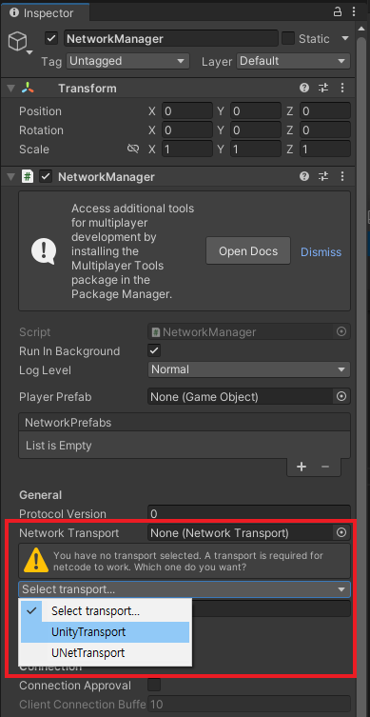Screen dimensions: 370x717
Task: Open the Log Level Normal dropdown
Action: [x=249, y=369]
